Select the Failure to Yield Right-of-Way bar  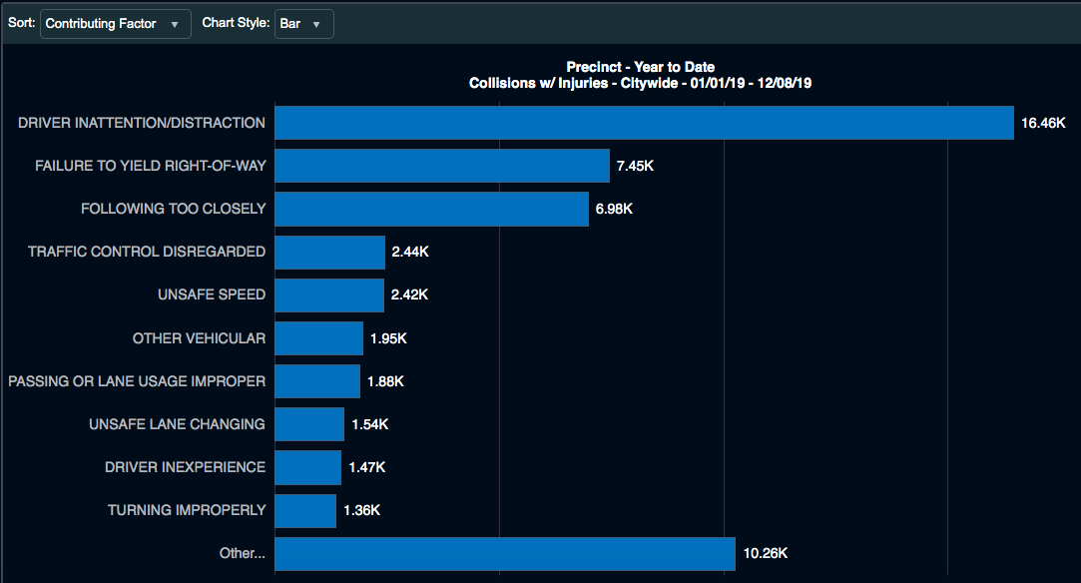442,166
